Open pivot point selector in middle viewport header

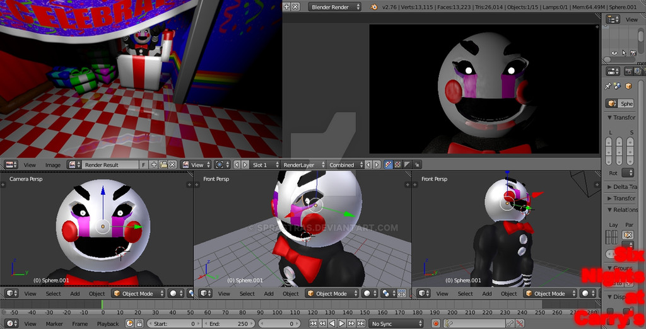pos(387,294)
